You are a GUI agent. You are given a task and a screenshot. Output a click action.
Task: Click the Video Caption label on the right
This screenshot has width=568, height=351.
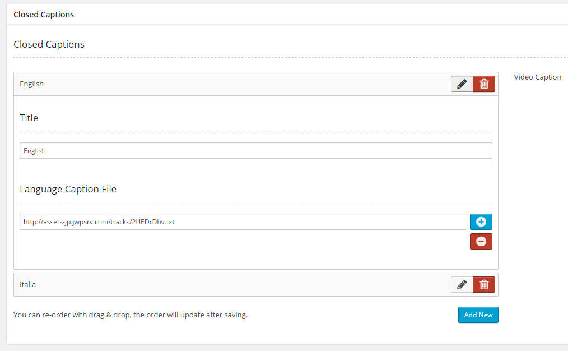(x=537, y=77)
